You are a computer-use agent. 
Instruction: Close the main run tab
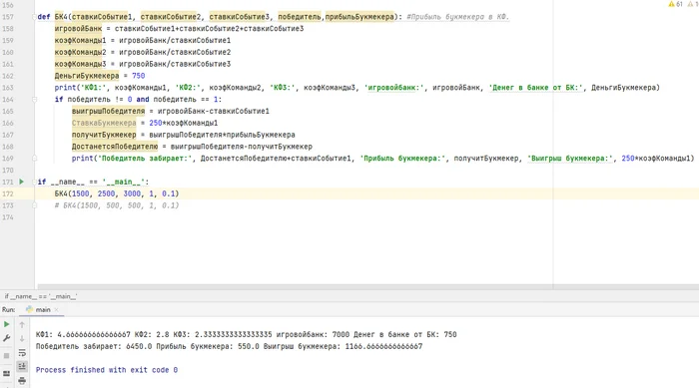[56, 309]
